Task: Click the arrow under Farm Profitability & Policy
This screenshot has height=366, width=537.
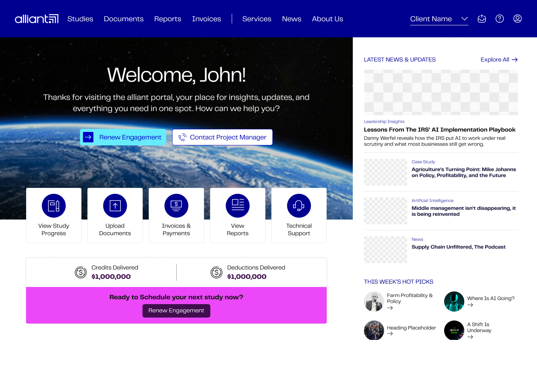Action: click(390, 308)
